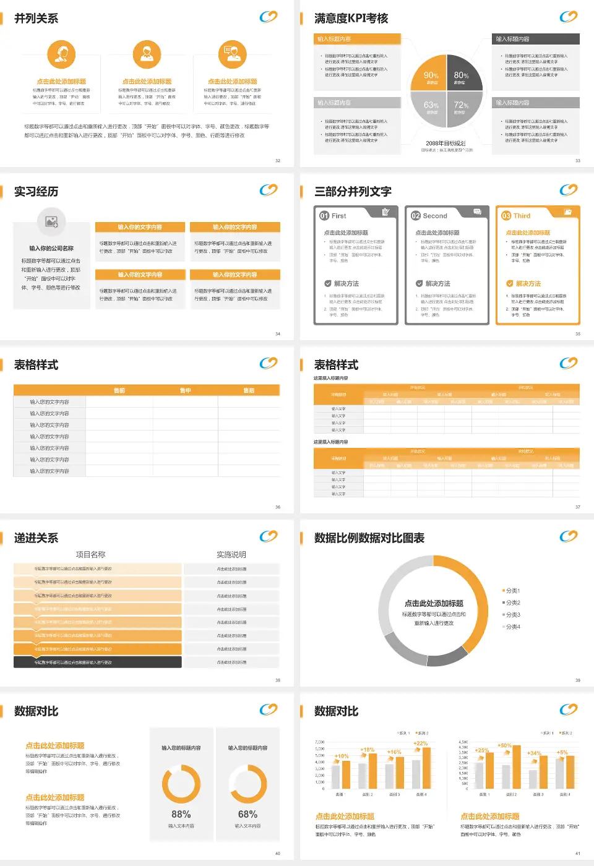Click the logo on 满意度KPI考核 slide
Viewport: 594px width, 866px height.
568,17
